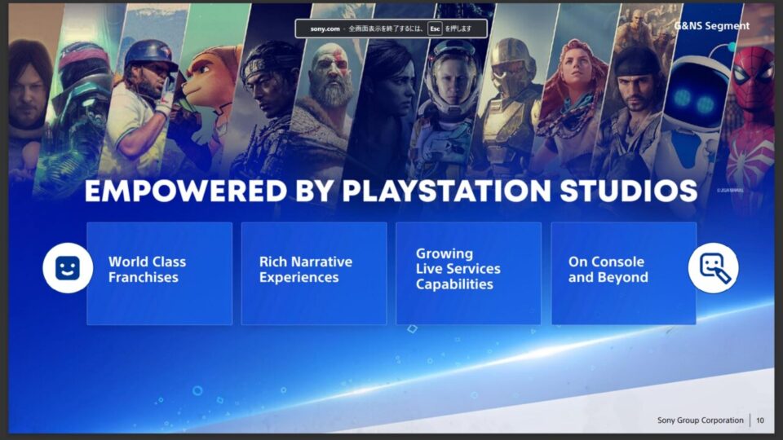This screenshot has height=440, width=783.
Task: Click the Aloy red-haired character panel
Action: tap(574, 95)
